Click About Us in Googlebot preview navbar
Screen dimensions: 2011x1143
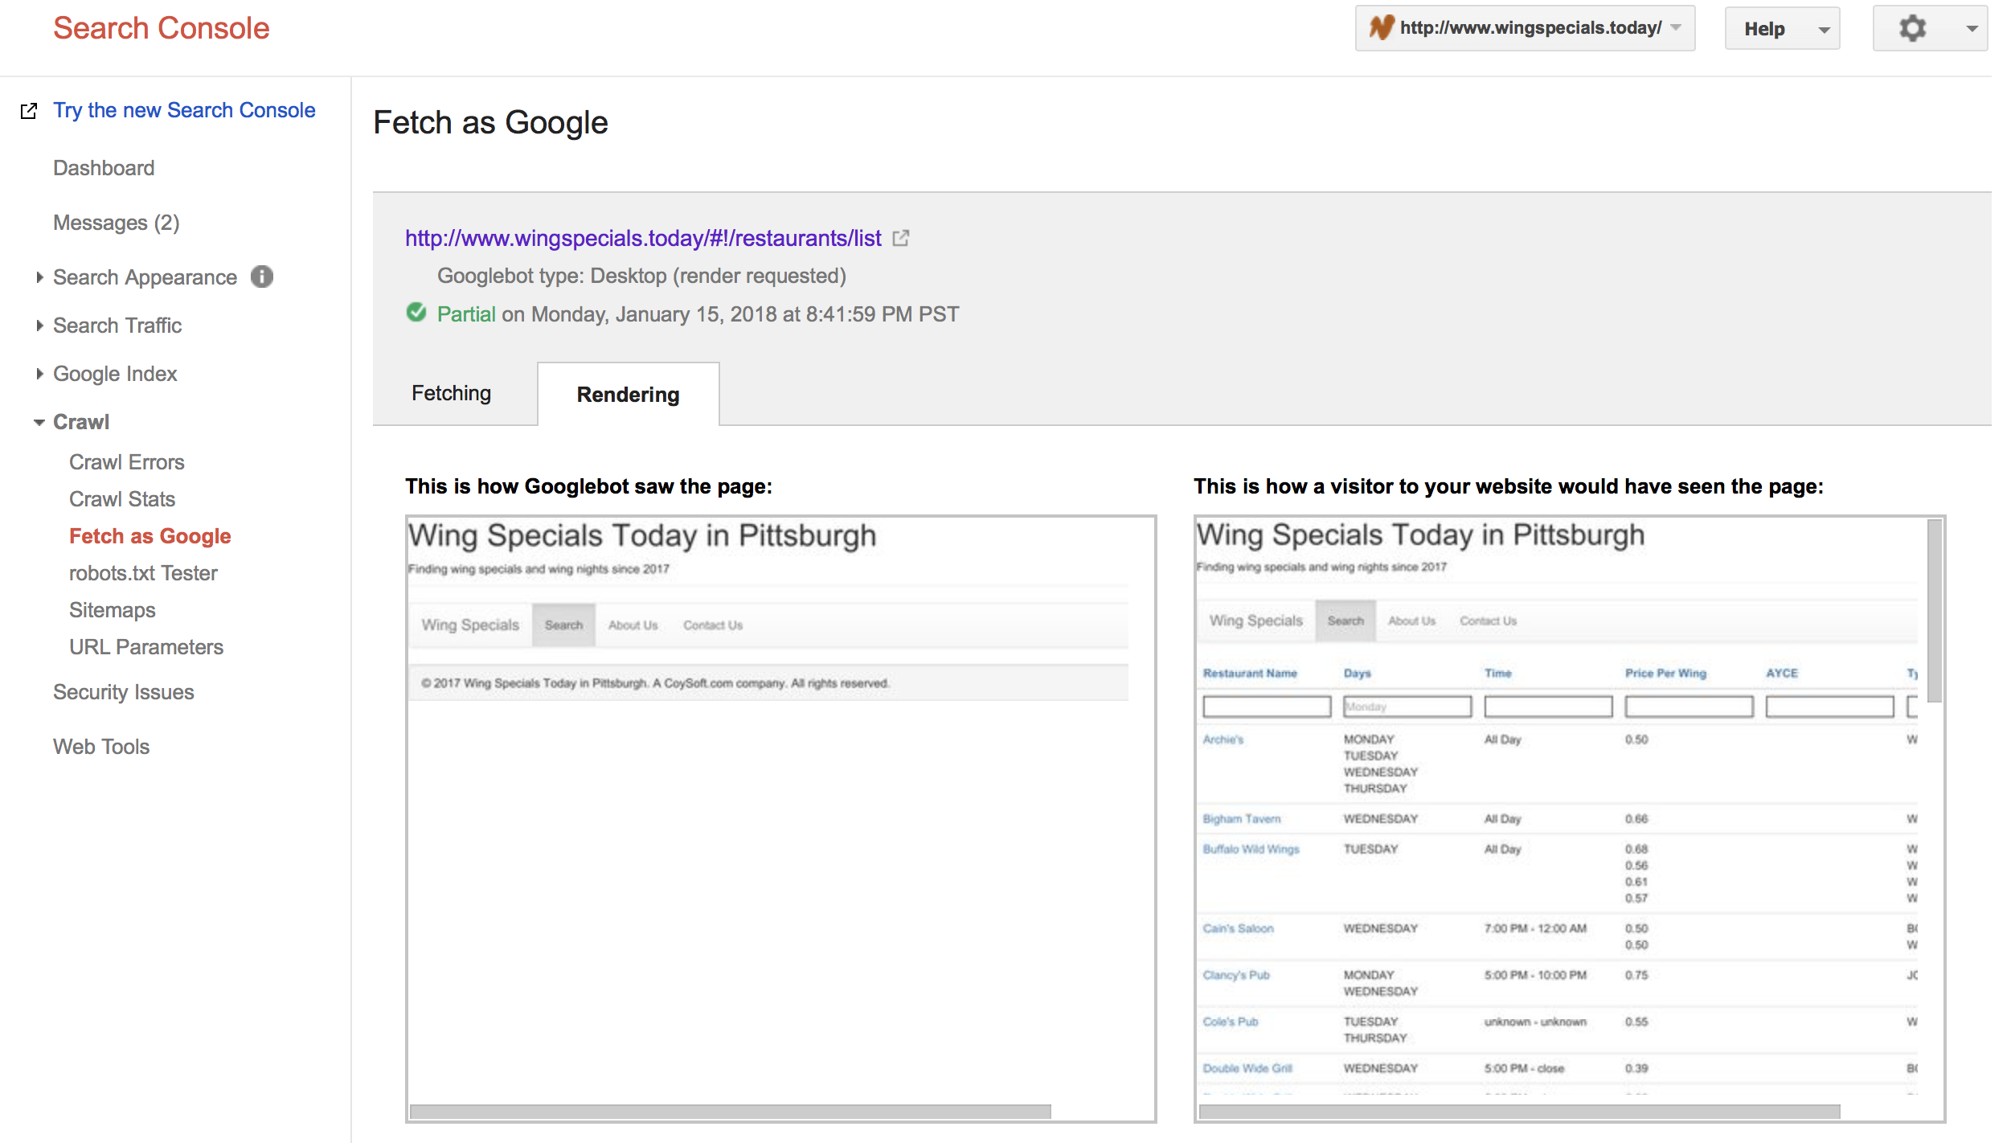click(x=633, y=625)
